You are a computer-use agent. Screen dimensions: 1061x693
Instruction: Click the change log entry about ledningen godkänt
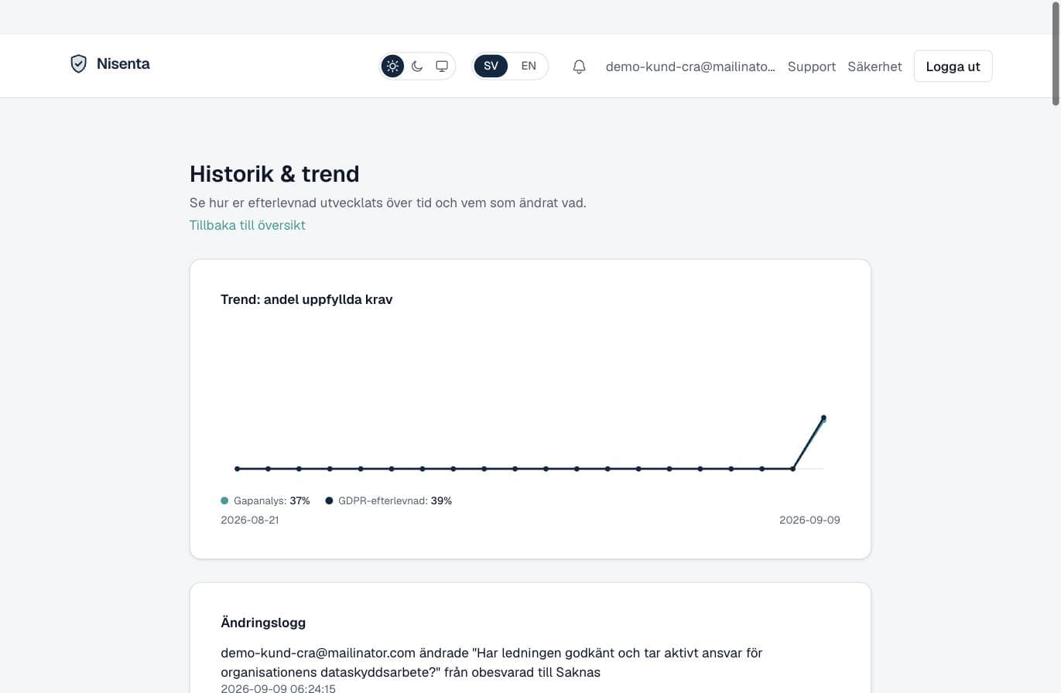tap(491, 663)
